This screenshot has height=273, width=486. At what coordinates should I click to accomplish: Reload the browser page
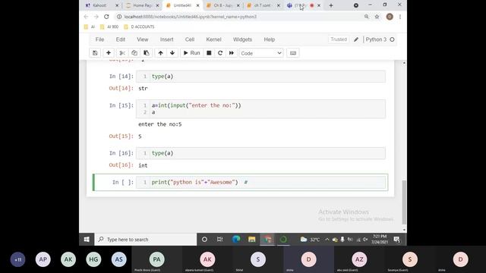tap(106, 17)
